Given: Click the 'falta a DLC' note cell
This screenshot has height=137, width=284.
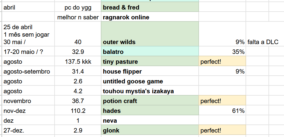Looking at the screenshot, I should 263,42.
